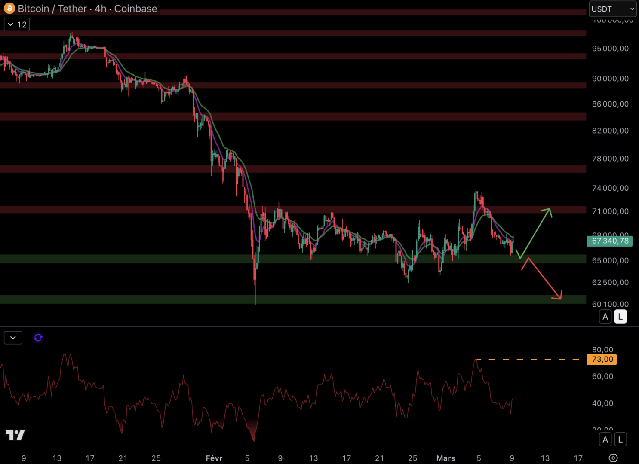This screenshot has height=464, width=639.
Task: Click the Bitcoin logo icon
Action: tap(9, 9)
